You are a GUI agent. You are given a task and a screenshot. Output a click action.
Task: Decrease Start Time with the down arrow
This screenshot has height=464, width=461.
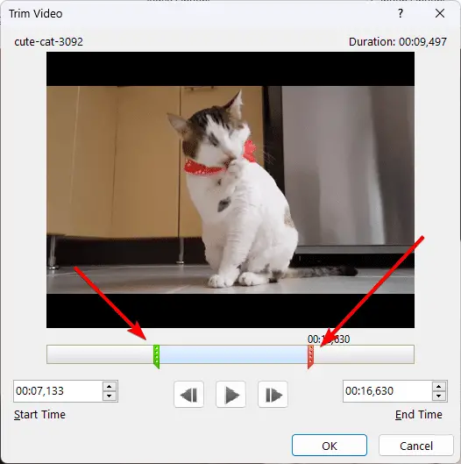tap(109, 396)
